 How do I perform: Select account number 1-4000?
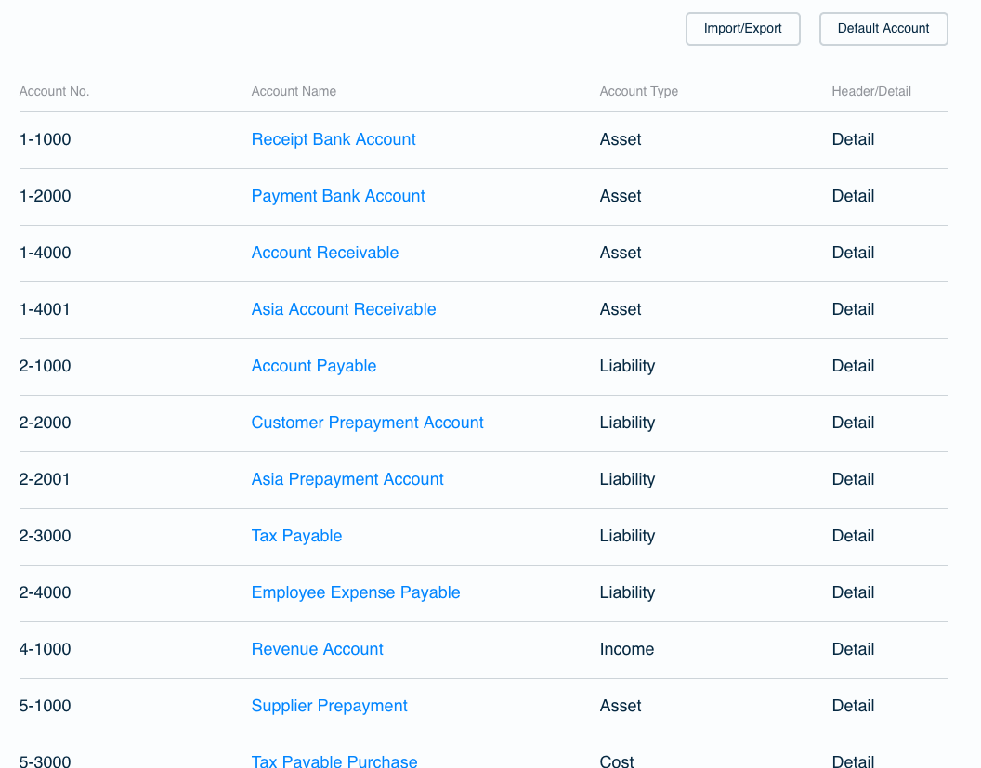(x=45, y=253)
